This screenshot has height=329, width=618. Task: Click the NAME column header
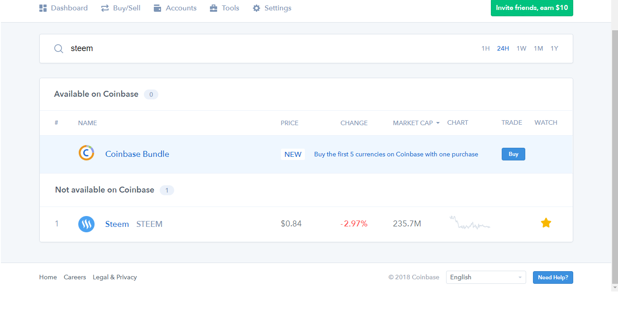[x=87, y=123]
